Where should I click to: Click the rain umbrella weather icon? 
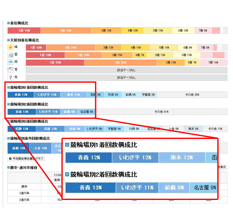pyautogui.click(x=10, y=62)
